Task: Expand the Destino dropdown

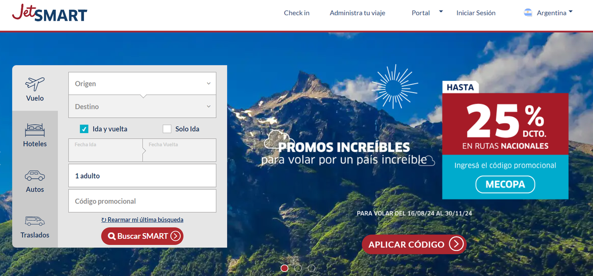Action: (x=142, y=106)
